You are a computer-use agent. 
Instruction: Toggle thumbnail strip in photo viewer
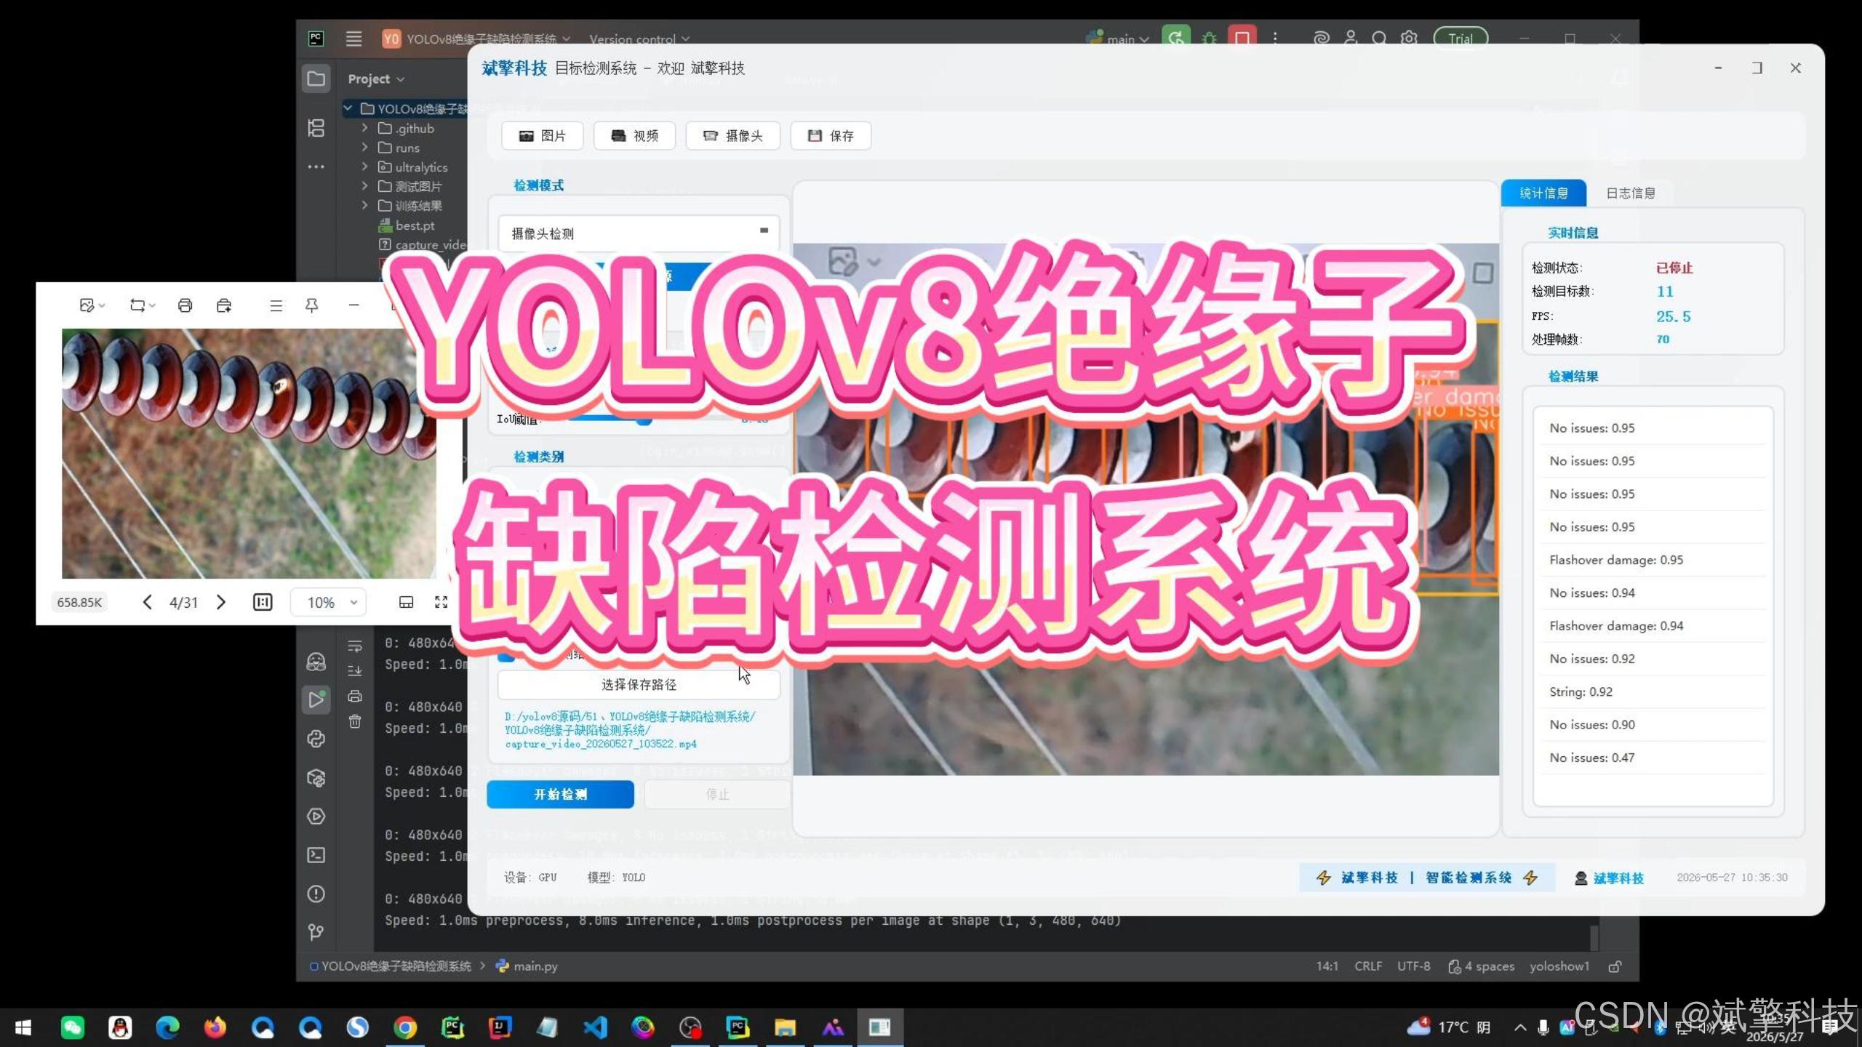(x=407, y=602)
